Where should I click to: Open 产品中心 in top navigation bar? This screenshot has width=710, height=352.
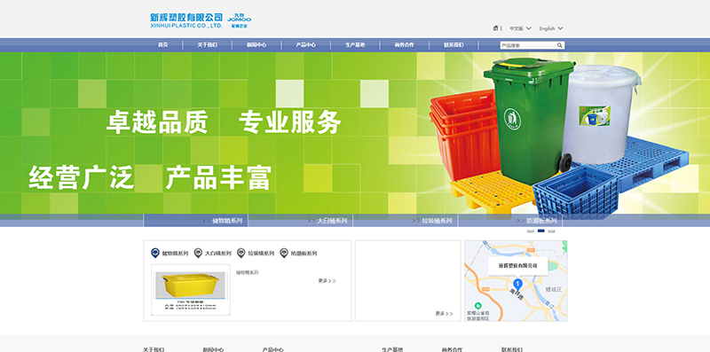tap(306, 45)
